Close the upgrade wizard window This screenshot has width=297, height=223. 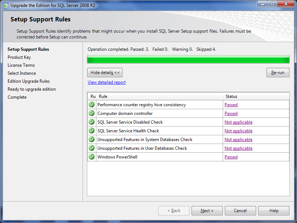coord(286,4)
